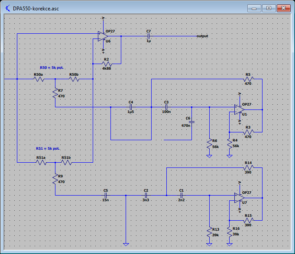Select the U6 OP27 op-amp symbol
Viewport: 295px width, 254px height.
[x=103, y=36]
